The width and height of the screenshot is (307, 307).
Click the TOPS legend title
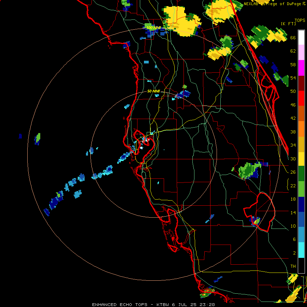pyautogui.click(x=300, y=20)
